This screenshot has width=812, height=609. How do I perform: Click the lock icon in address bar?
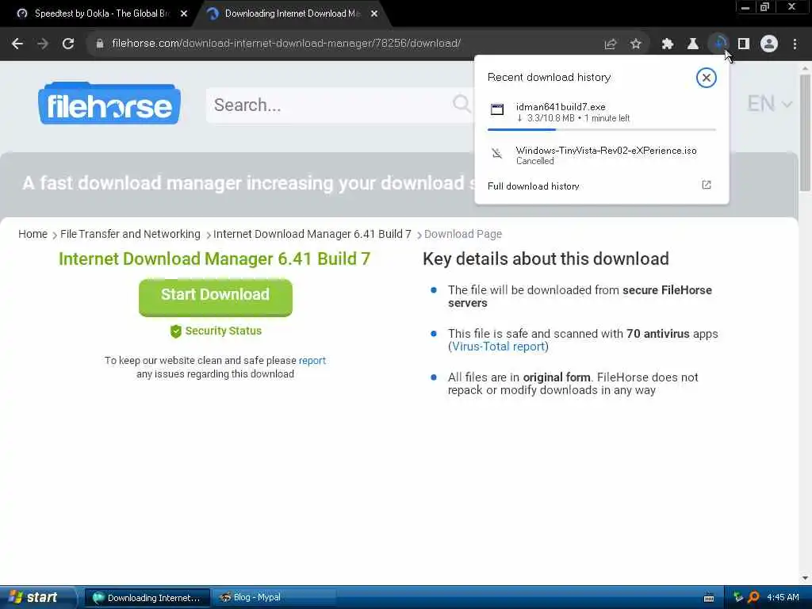[100, 44]
